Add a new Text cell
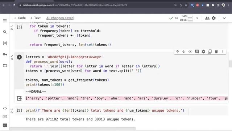The image size is (232, 131). tap(35, 18)
